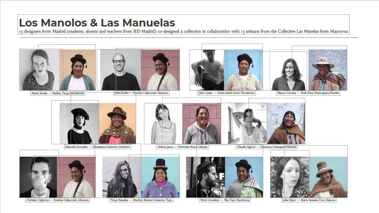This screenshot has width=379, height=213.
Task: Select the Tiscar Espadas — Marleny Marisol caption
Action: pyautogui.click(x=141, y=200)
